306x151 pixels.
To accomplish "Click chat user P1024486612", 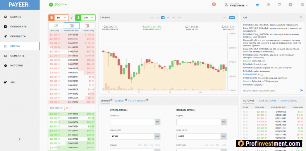I will pos(250,74).
